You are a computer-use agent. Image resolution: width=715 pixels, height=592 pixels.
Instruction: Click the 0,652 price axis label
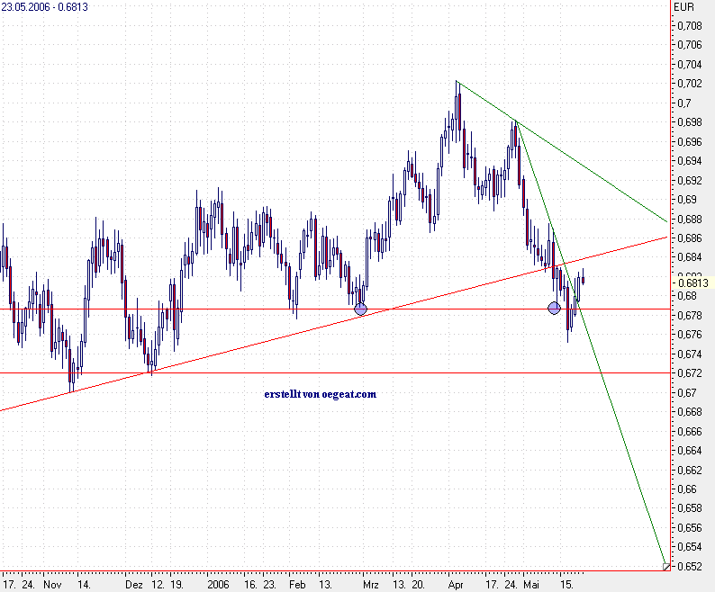pyautogui.click(x=690, y=566)
